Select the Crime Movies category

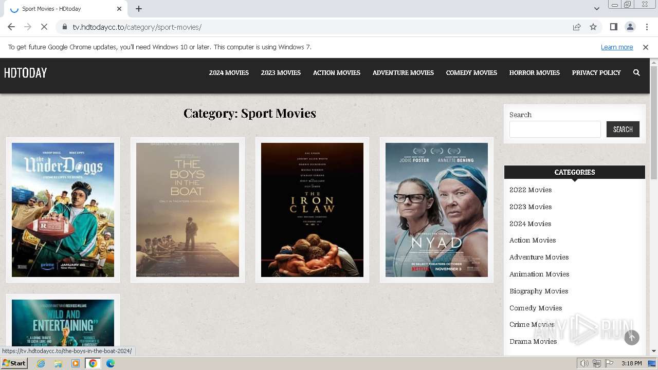tap(532, 324)
